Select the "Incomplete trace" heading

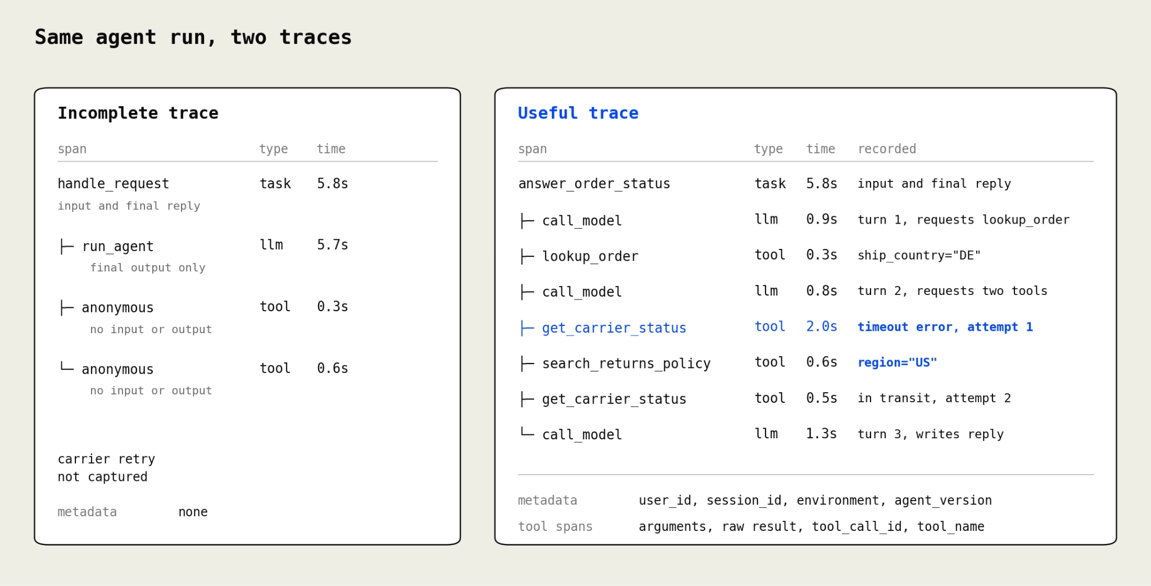pos(138,113)
